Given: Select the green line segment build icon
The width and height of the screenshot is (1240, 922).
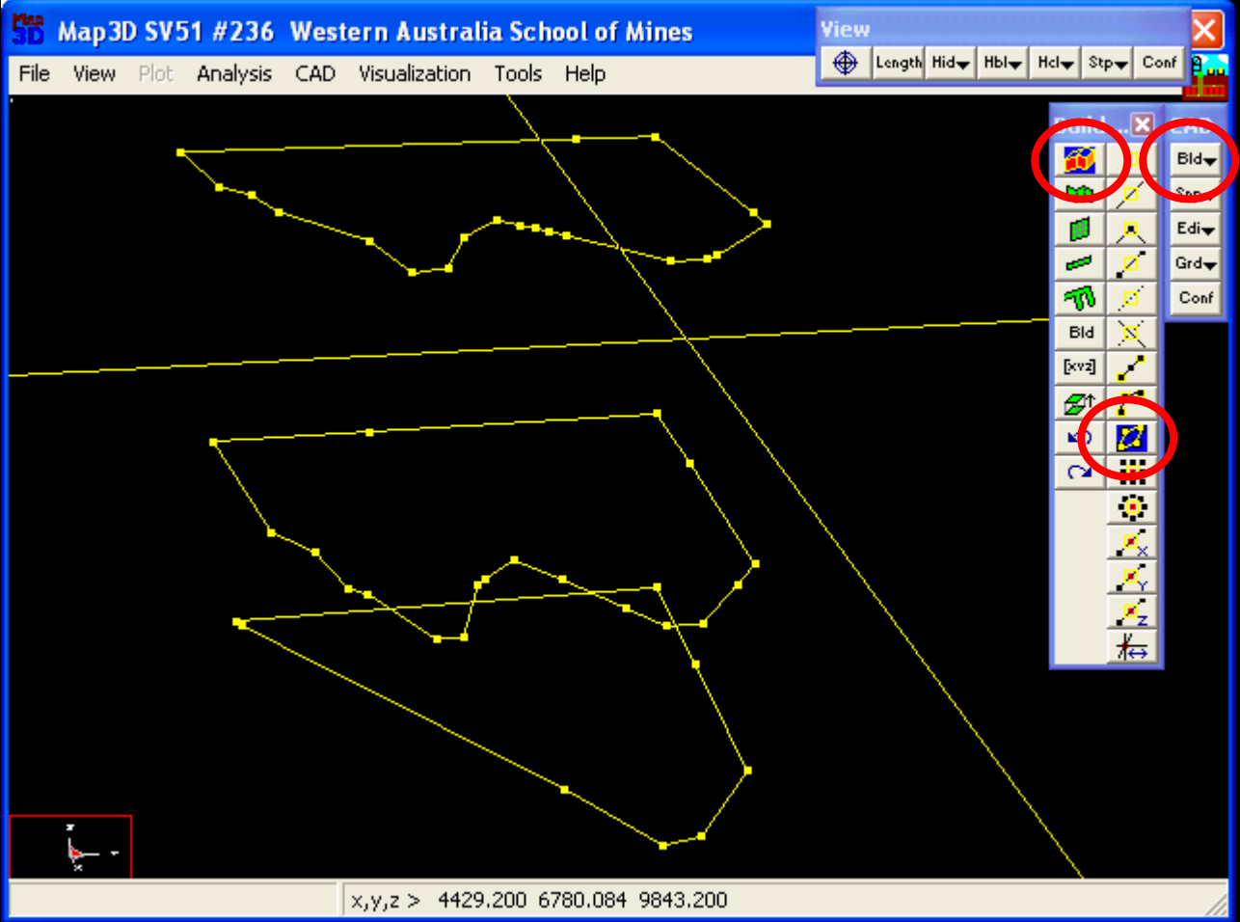Looking at the screenshot, I should [x=1079, y=263].
